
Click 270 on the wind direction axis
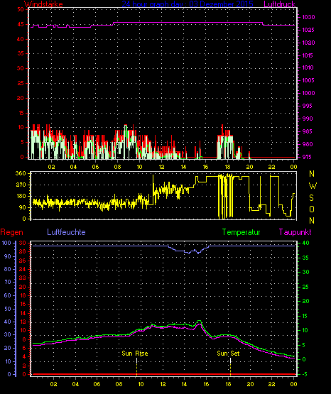pos(21,185)
